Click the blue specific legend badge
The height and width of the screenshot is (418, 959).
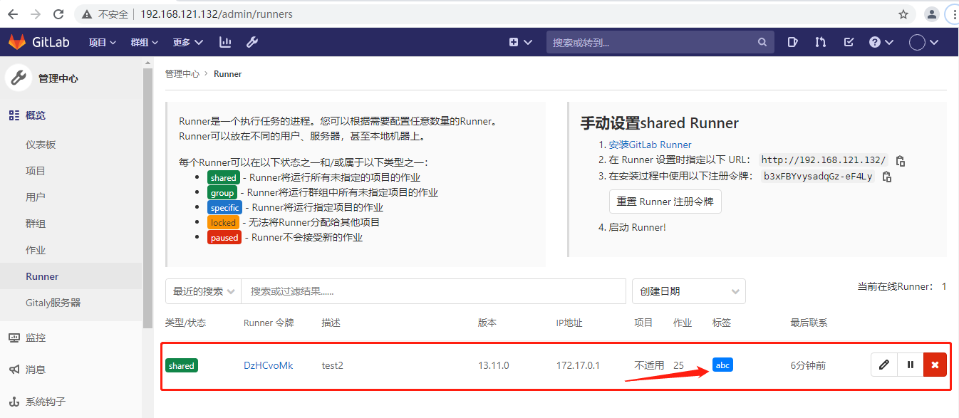225,207
